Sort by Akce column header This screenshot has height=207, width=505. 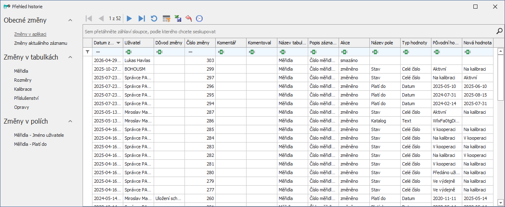pos(354,43)
